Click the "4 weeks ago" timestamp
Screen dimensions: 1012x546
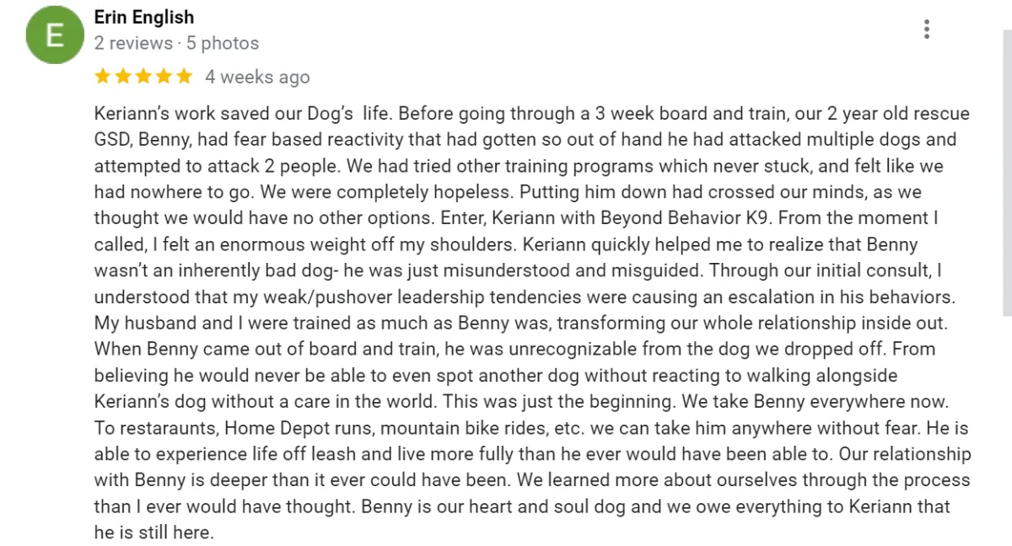pos(257,77)
